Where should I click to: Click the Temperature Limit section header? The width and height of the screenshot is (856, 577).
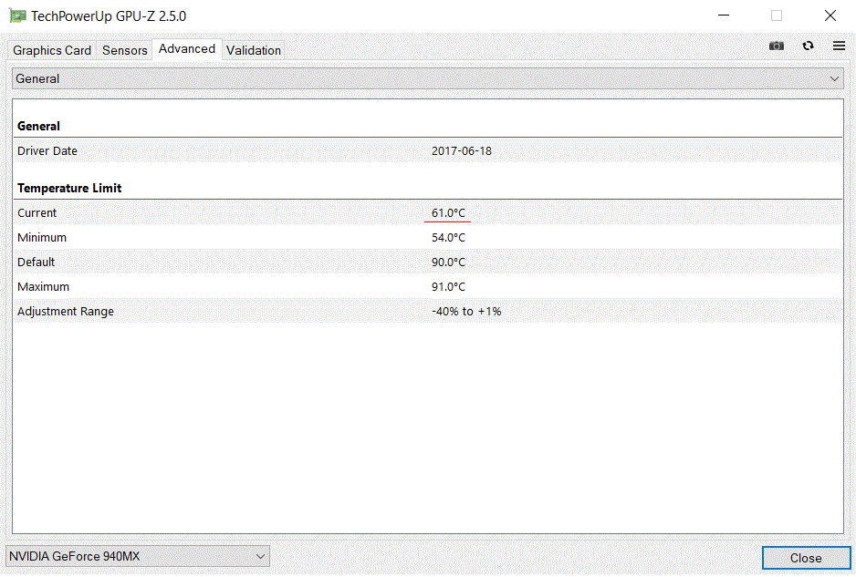point(69,188)
